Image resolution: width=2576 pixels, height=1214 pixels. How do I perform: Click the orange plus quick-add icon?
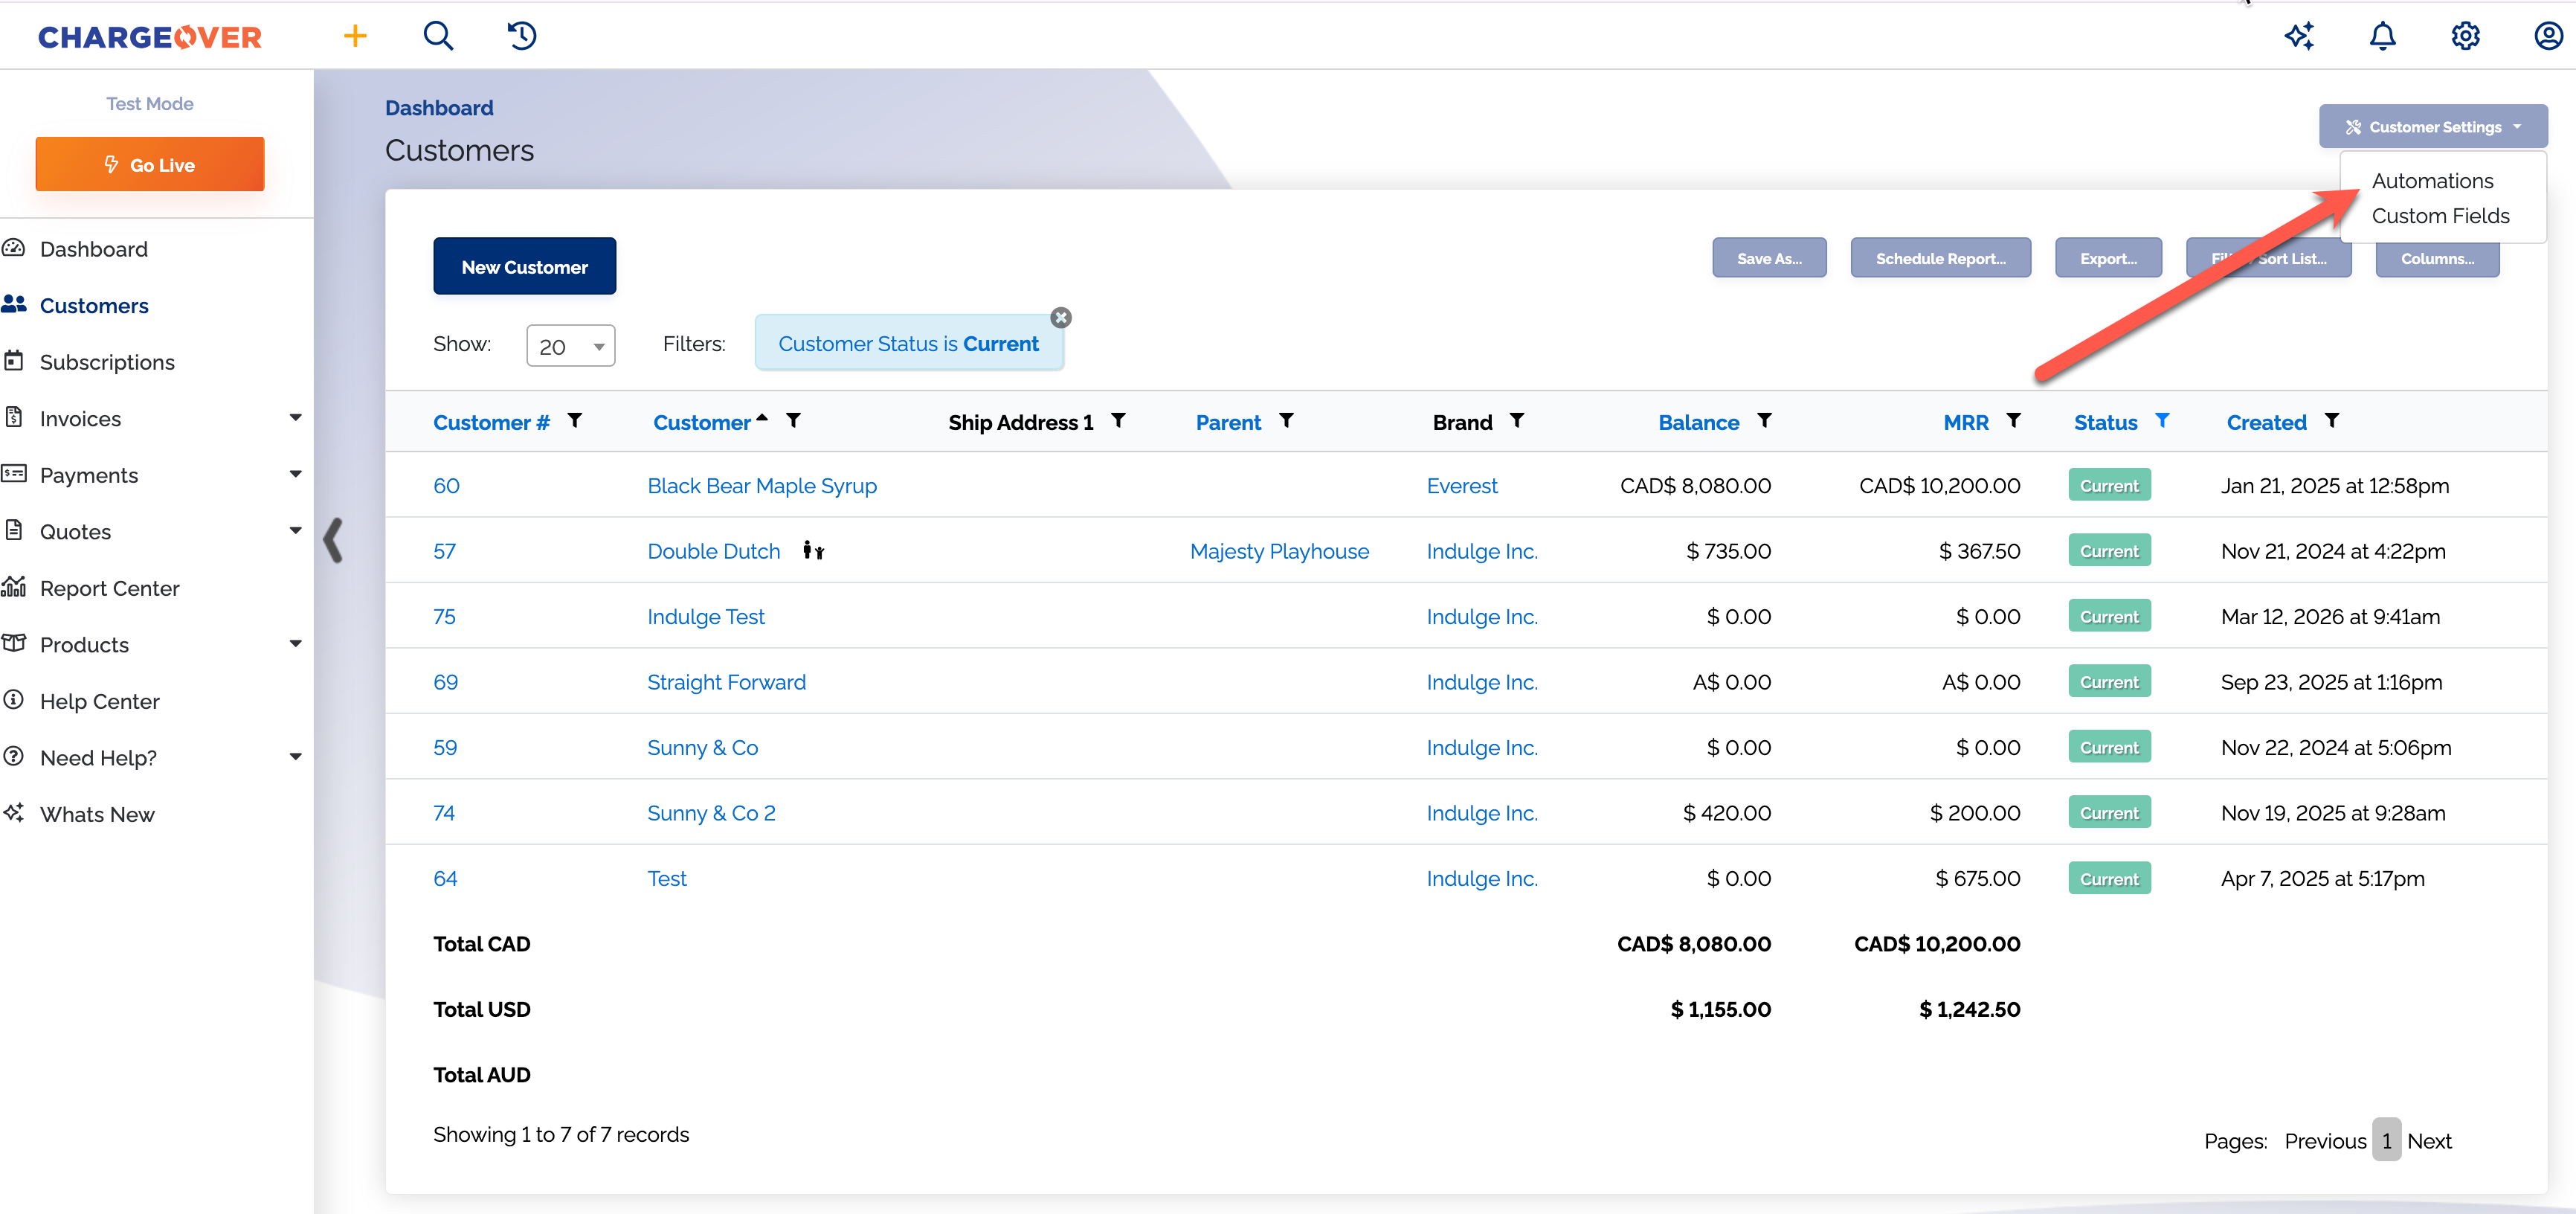click(355, 37)
